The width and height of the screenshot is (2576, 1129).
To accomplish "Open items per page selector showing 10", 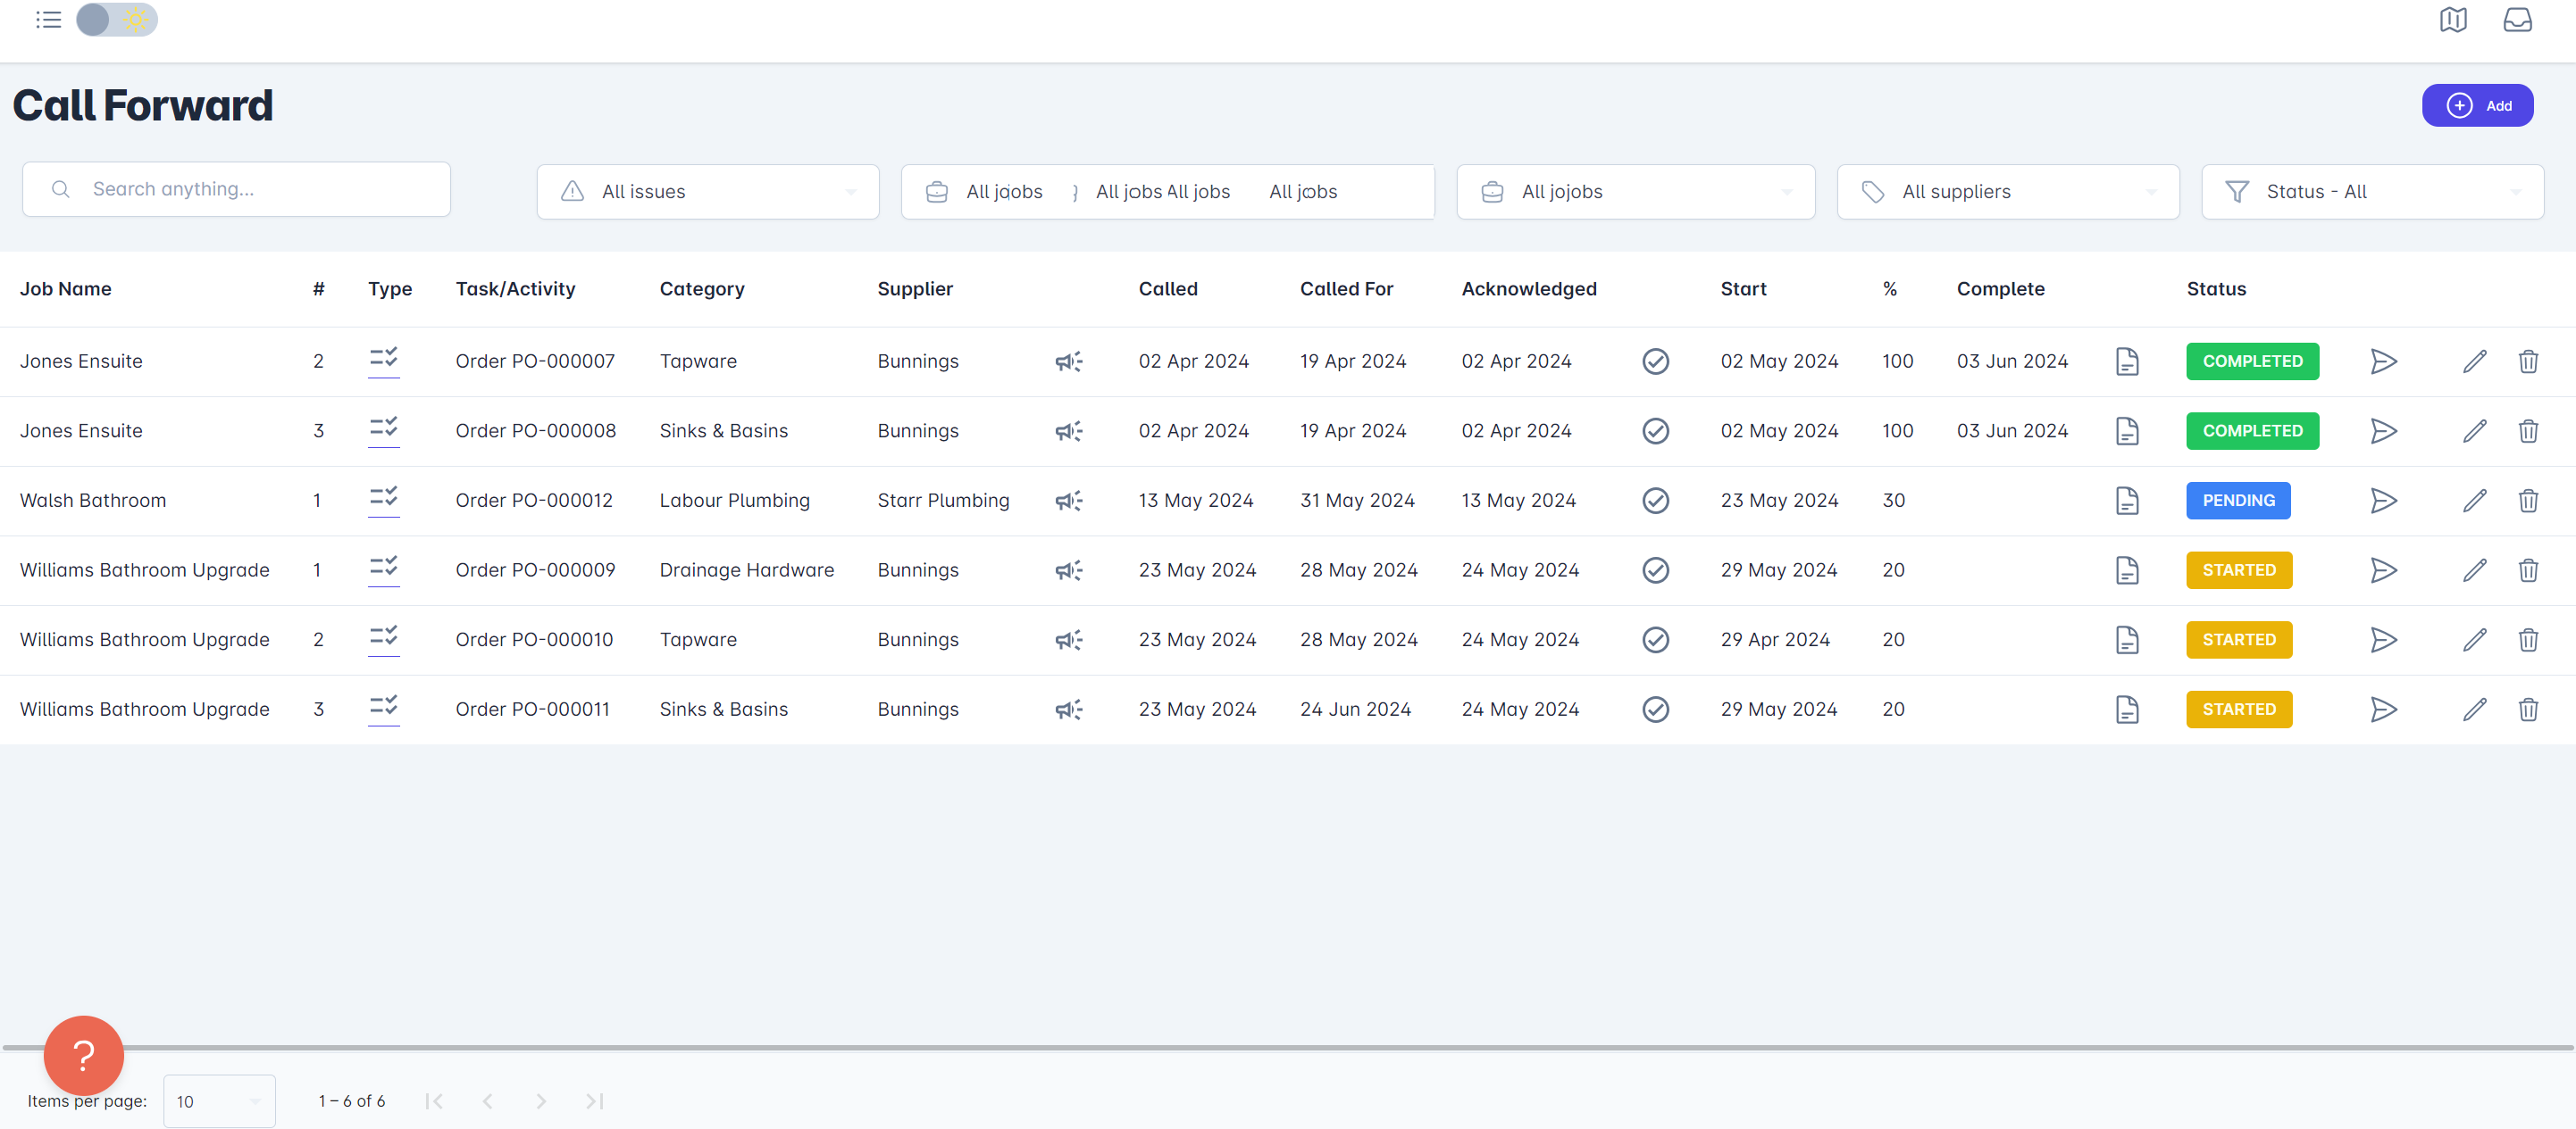I will coord(219,1101).
